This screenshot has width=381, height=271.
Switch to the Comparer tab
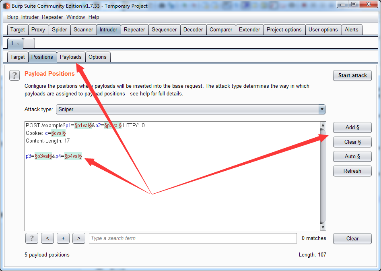coord(221,30)
